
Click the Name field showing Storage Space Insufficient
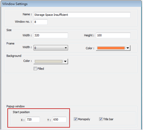click(82, 15)
